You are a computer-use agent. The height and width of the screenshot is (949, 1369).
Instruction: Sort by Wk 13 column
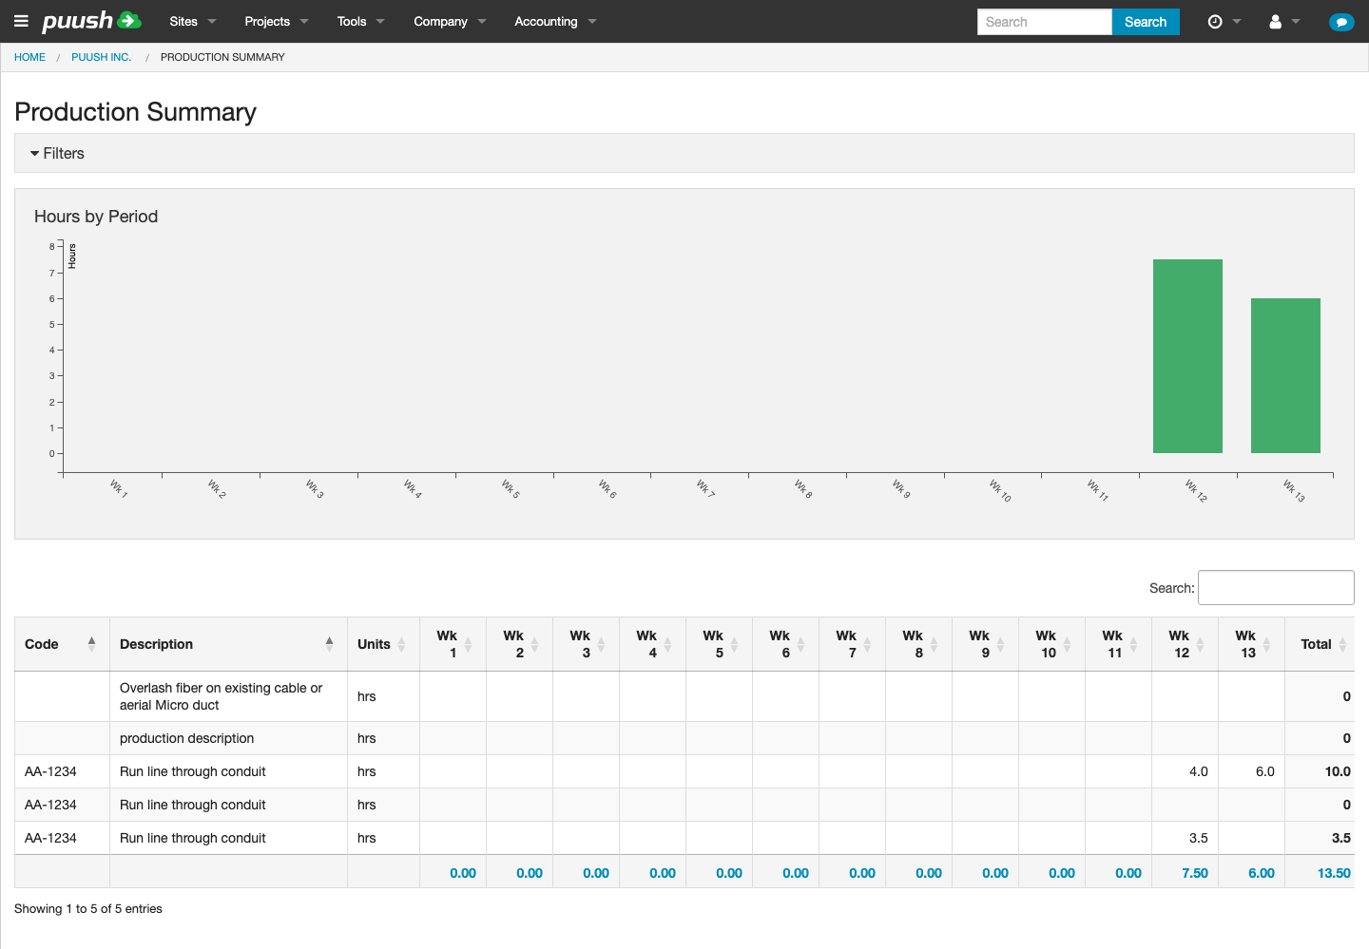[x=1251, y=644]
